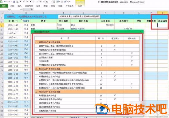Select credit outflow radio for line 3 购买原材料
The width and height of the screenshot is (169, 118).
point(132,53)
